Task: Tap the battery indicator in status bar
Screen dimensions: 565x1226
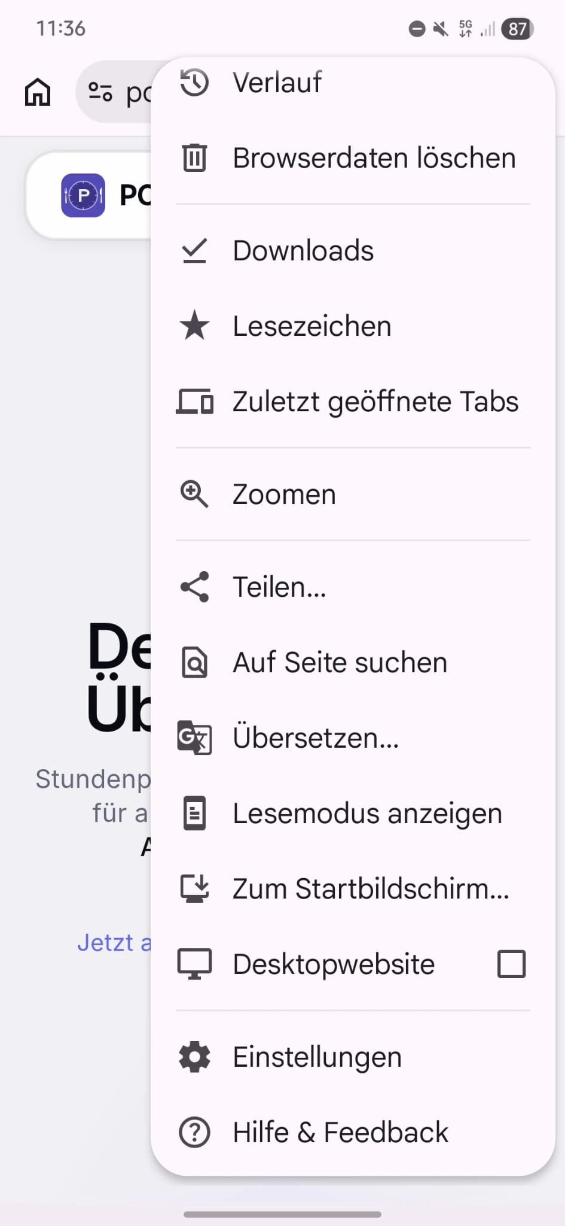Action: pyautogui.click(x=517, y=29)
